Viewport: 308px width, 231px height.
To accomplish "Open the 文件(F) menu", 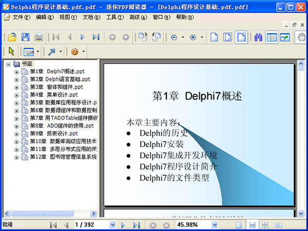I will point(21,17).
